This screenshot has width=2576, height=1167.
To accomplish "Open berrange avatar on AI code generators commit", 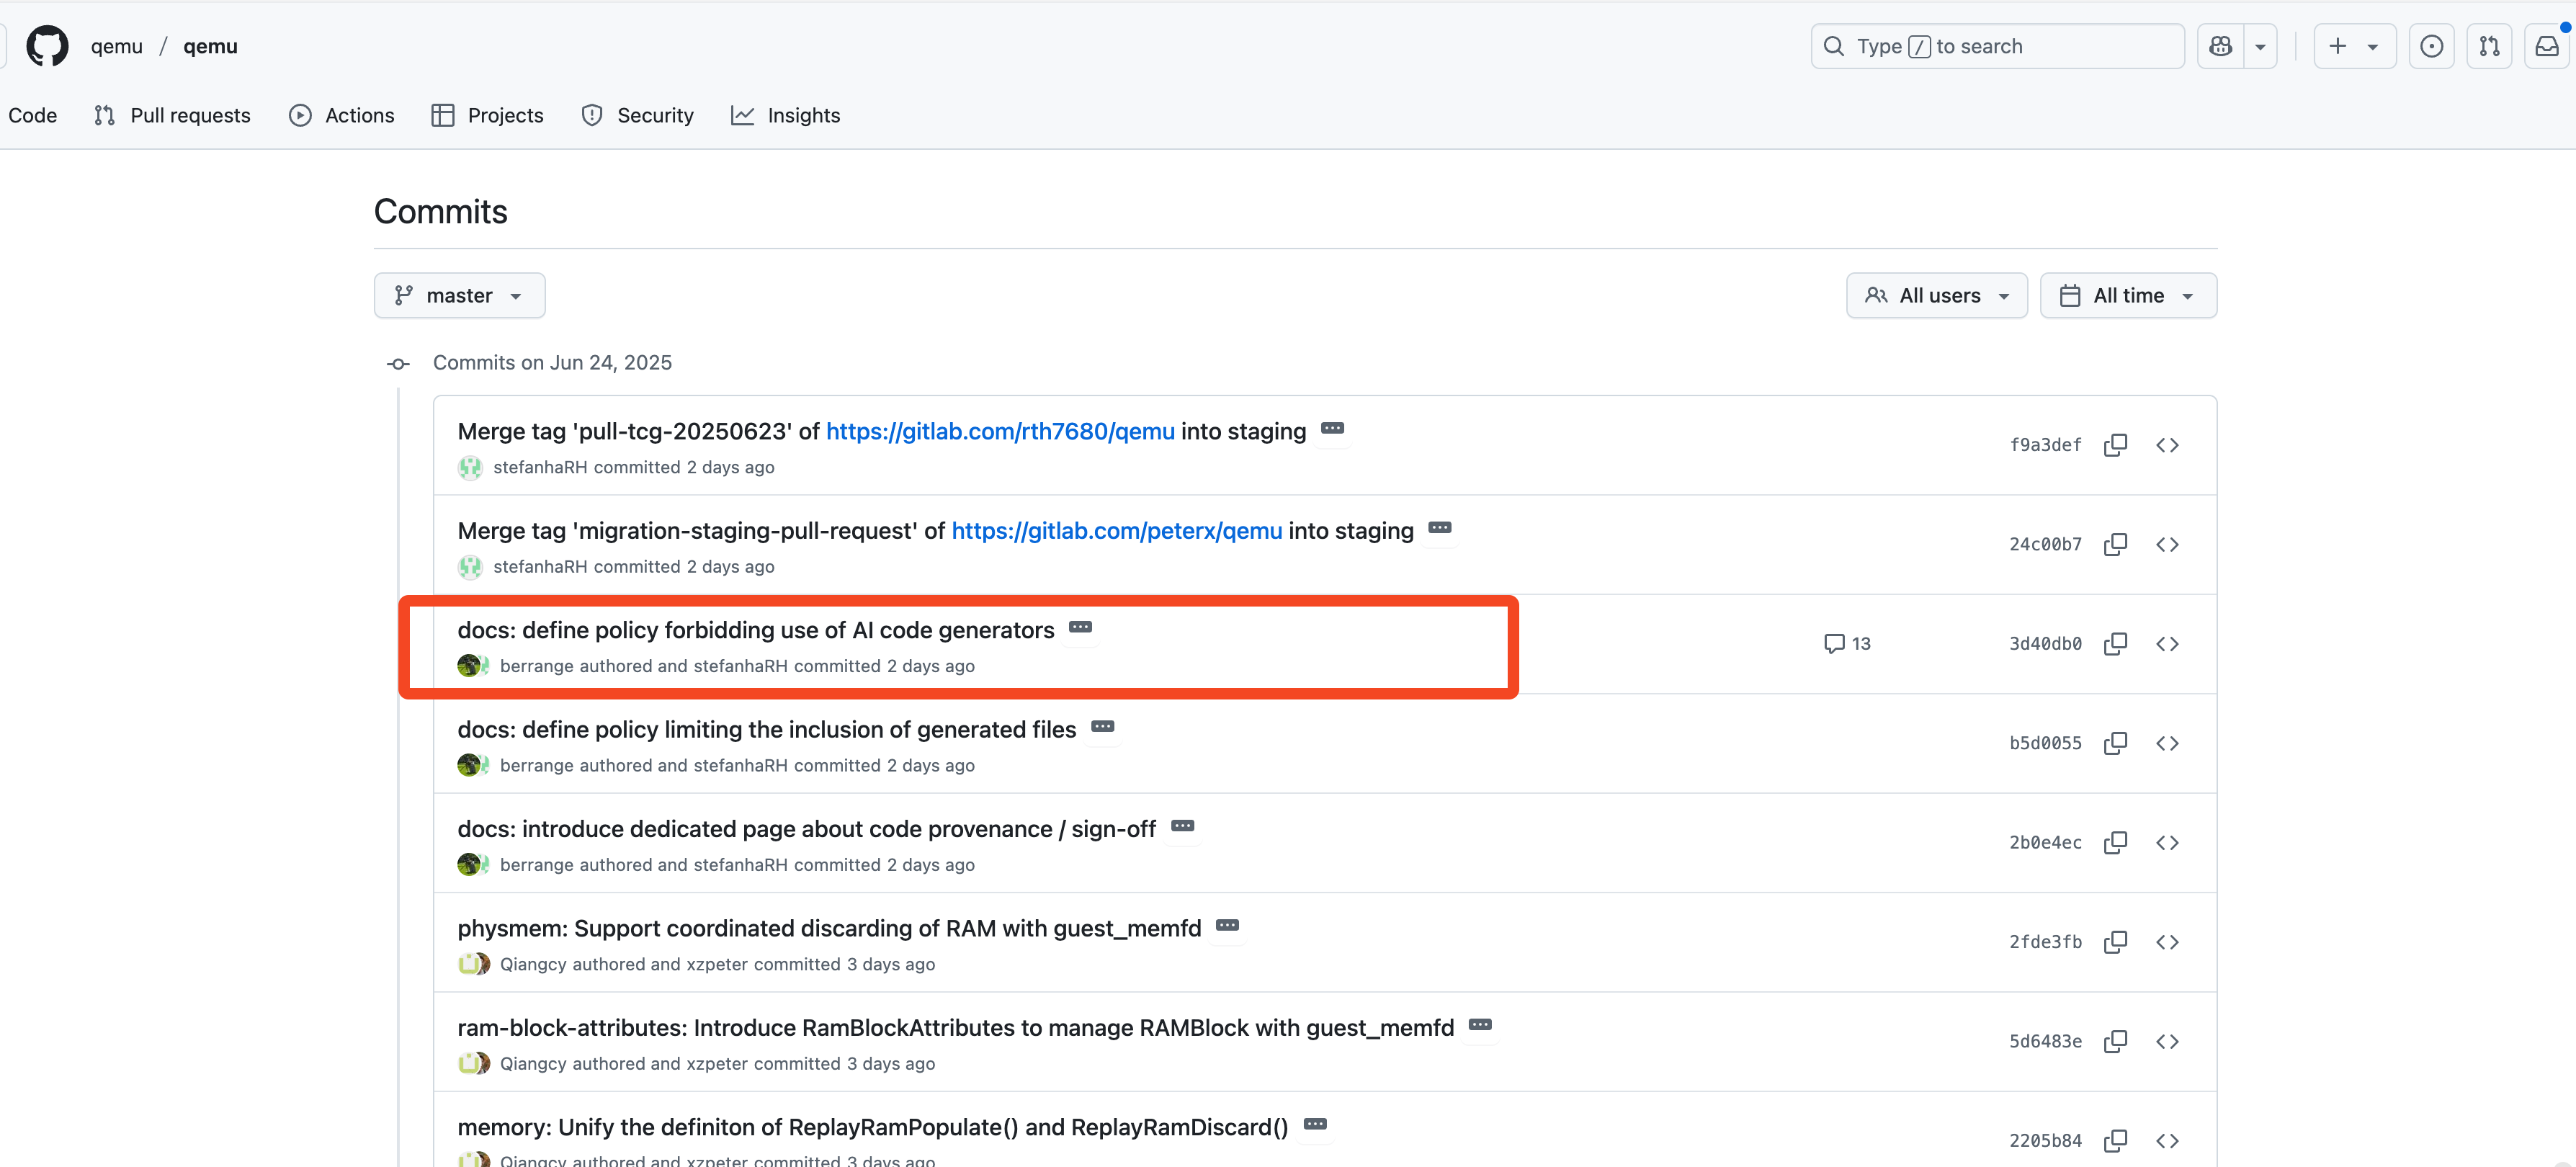I will click(x=469, y=666).
